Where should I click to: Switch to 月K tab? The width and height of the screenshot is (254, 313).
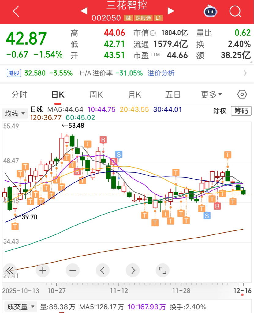point(135,95)
